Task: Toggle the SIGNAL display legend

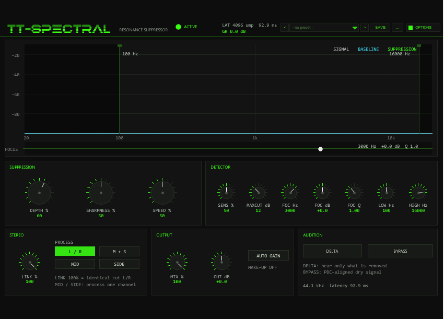Action: (x=341, y=49)
